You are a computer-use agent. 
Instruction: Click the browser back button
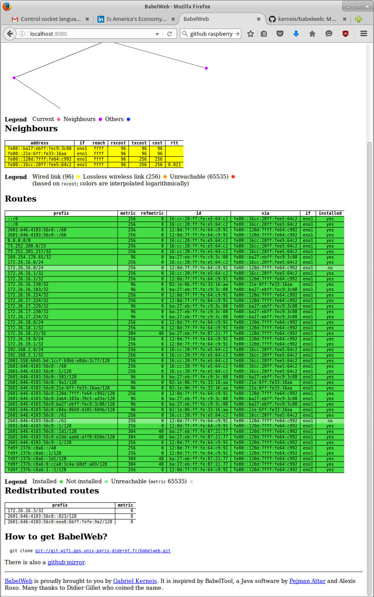tap(10, 34)
